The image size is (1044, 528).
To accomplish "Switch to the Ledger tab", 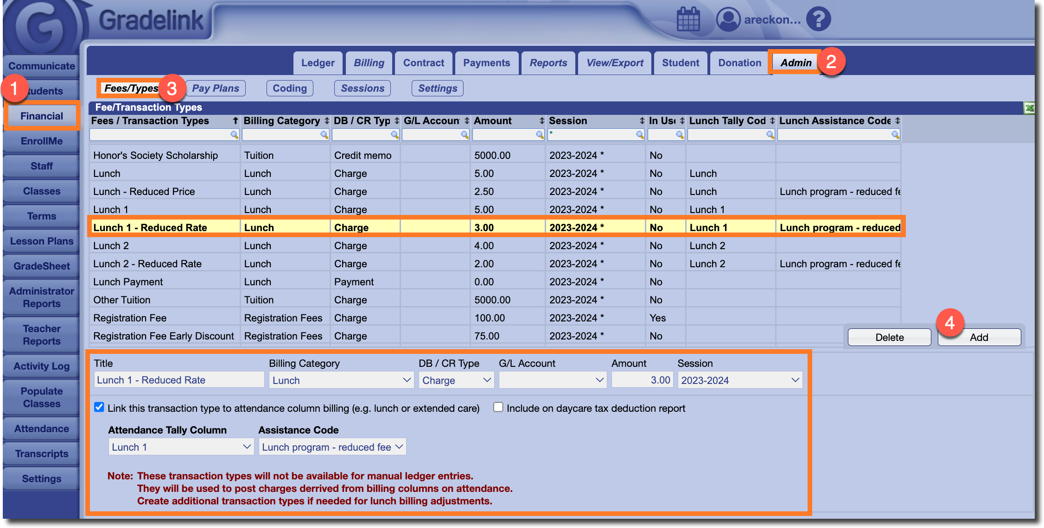I will pos(318,63).
